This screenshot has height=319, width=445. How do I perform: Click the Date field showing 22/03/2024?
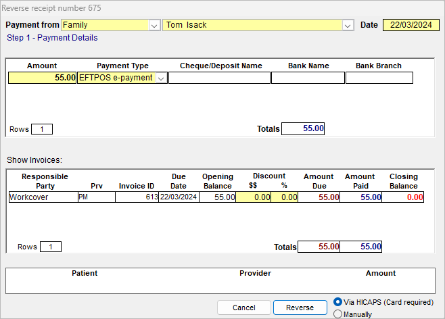[411, 25]
